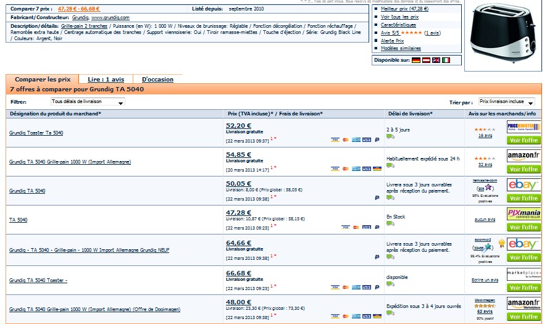Open the Pixmania merchant logo
The height and width of the screenshot is (324, 547).
click(524, 214)
